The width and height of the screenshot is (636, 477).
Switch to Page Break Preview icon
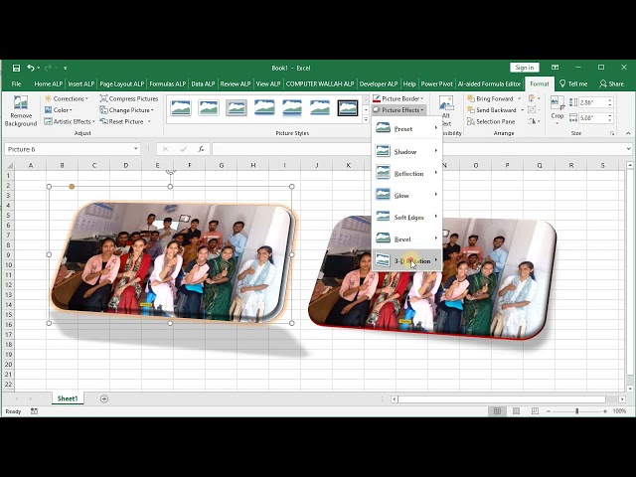pyautogui.click(x=535, y=411)
